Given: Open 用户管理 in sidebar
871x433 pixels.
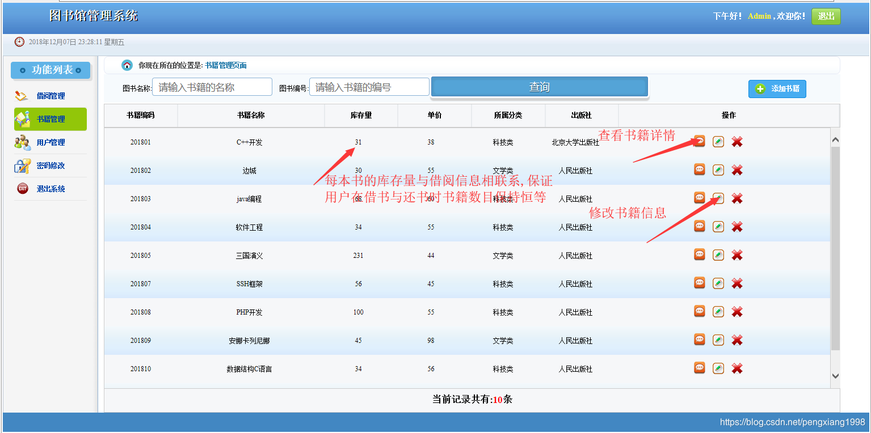Looking at the screenshot, I should coord(51,142).
